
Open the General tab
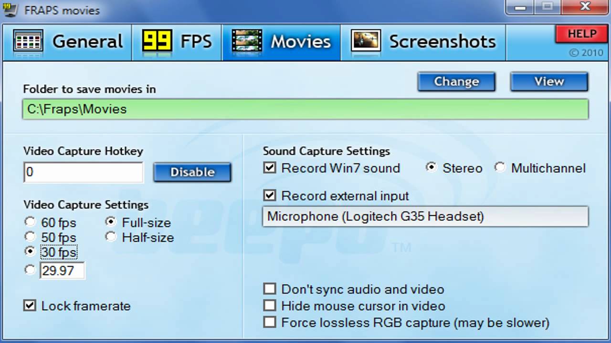pos(67,42)
